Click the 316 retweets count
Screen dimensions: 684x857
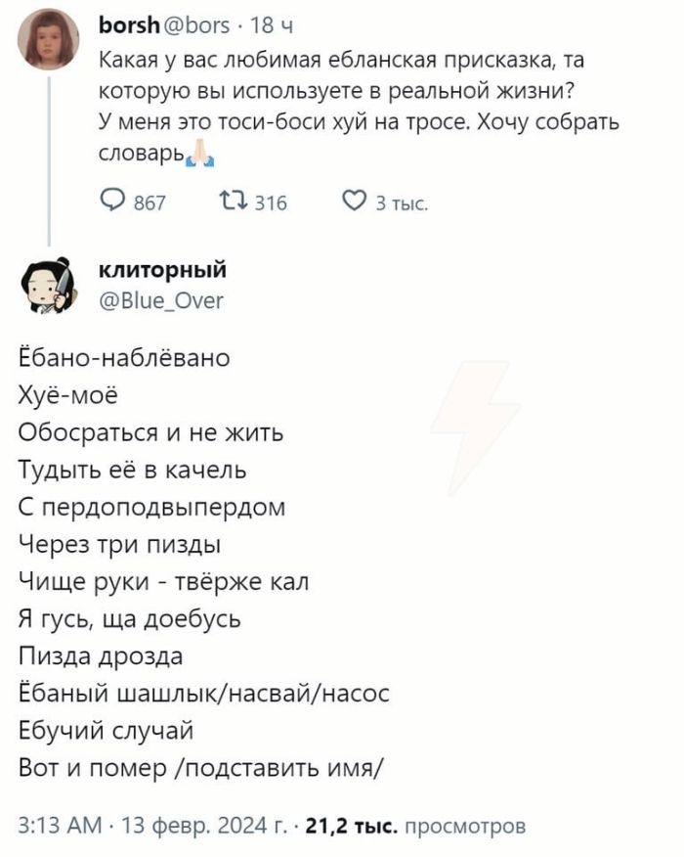point(271,203)
